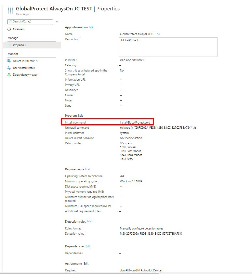The image size is (252, 274).
Task: Click return code 3010 Soft reboot
Action: [130, 151]
